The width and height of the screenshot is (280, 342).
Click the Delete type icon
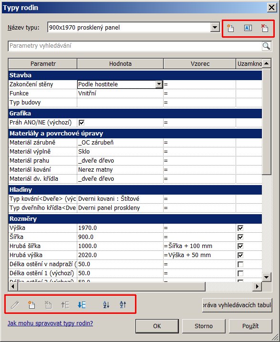tap(265, 28)
